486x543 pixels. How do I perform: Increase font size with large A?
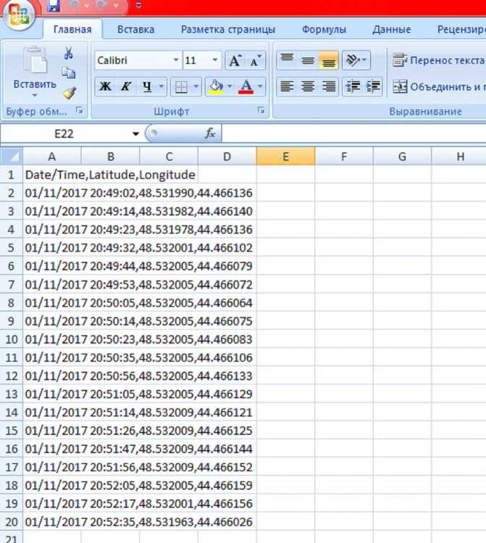click(235, 61)
